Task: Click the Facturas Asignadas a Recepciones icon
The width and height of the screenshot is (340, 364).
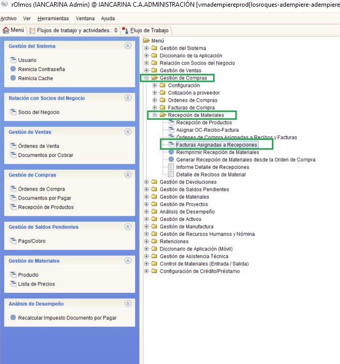Action: coord(171,145)
